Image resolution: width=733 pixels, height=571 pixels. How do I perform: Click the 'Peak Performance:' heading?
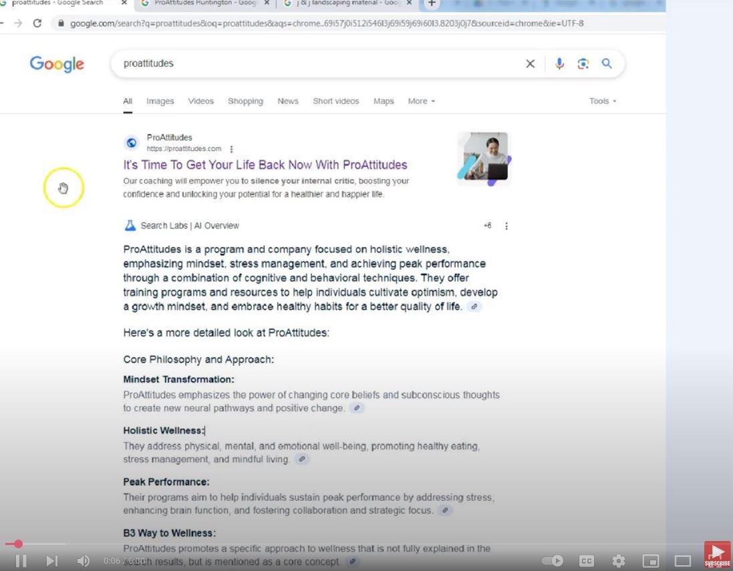point(166,482)
